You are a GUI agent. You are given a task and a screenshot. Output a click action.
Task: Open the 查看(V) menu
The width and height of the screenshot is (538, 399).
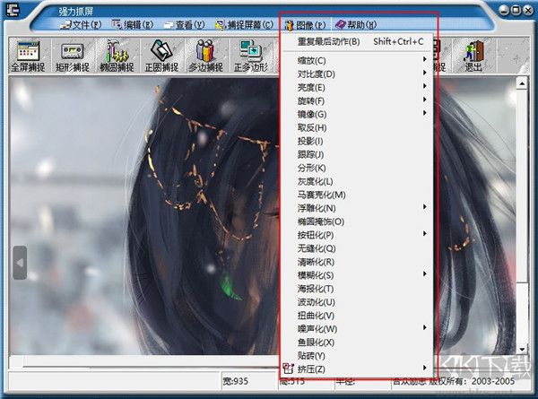click(x=184, y=25)
